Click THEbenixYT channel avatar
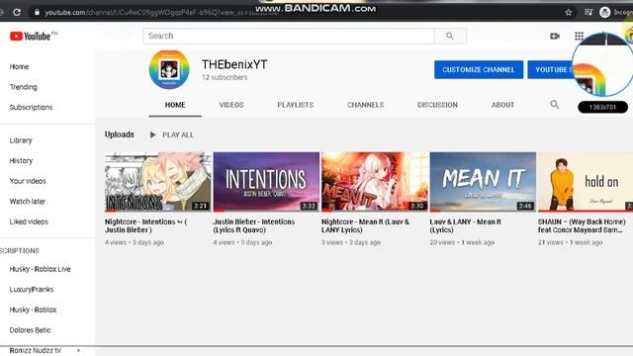633x356 pixels. (169, 69)
